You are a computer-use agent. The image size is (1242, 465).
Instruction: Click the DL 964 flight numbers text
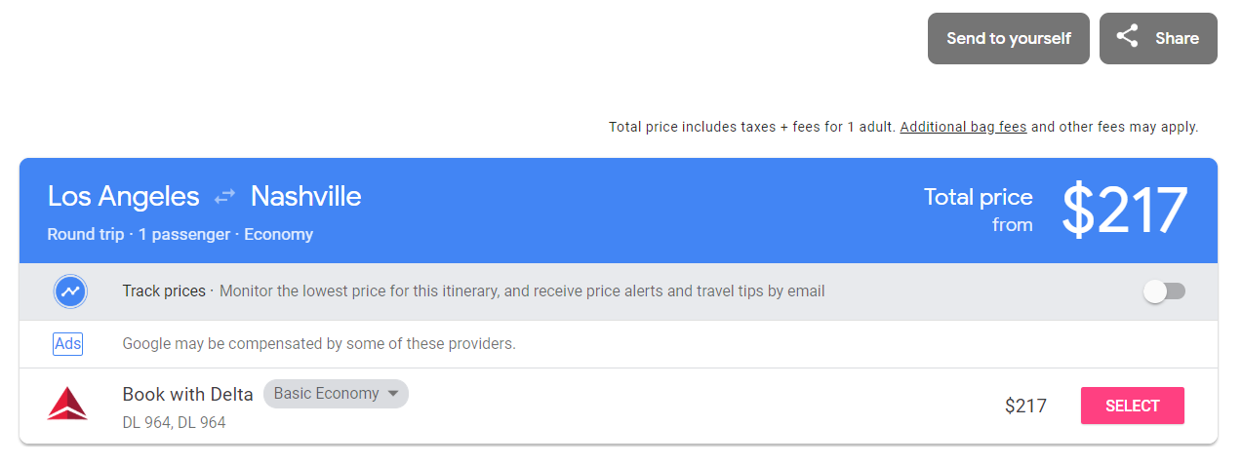click(x=174, y=423)
